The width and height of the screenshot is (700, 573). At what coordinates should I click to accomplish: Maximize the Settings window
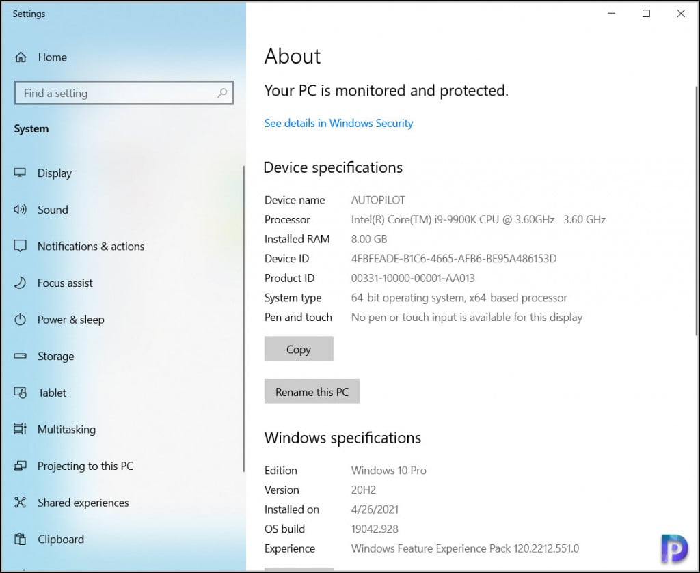point(646,14)
